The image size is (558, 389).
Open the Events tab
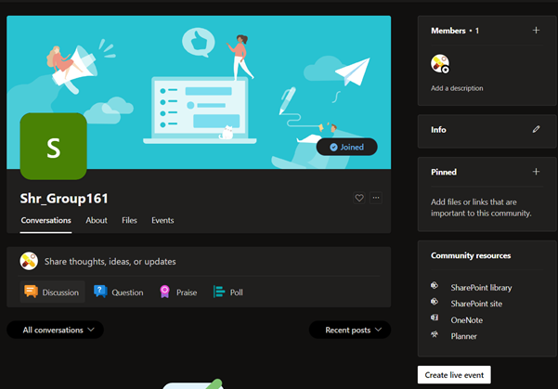[162, 221]
